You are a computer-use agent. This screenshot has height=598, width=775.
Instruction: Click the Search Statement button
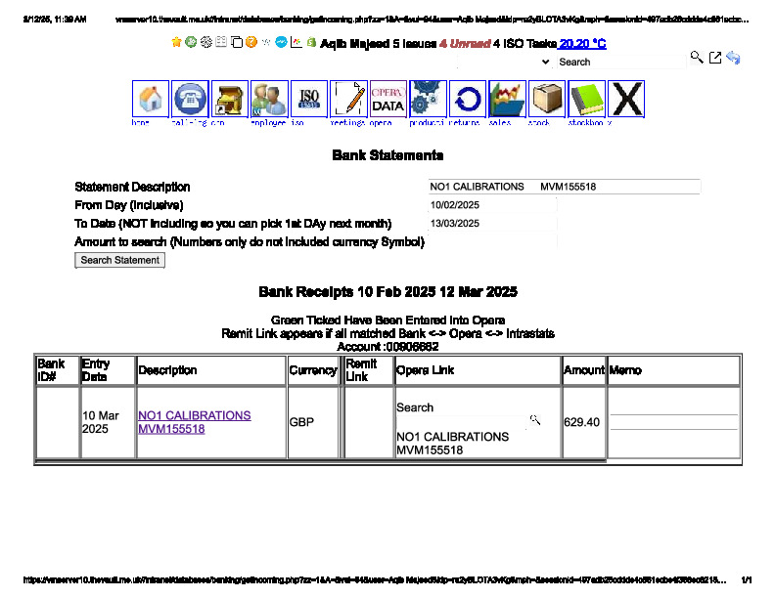120,261
